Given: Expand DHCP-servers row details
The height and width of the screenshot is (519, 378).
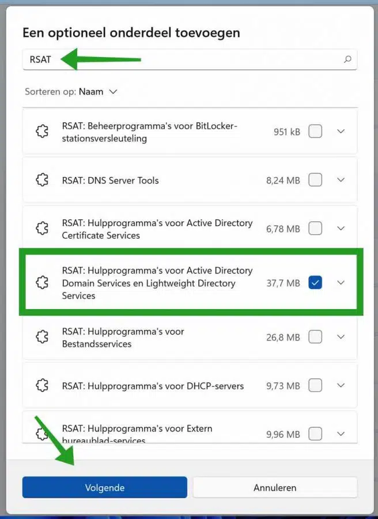Looking at the screenshot, I should (x=341, y=386).
